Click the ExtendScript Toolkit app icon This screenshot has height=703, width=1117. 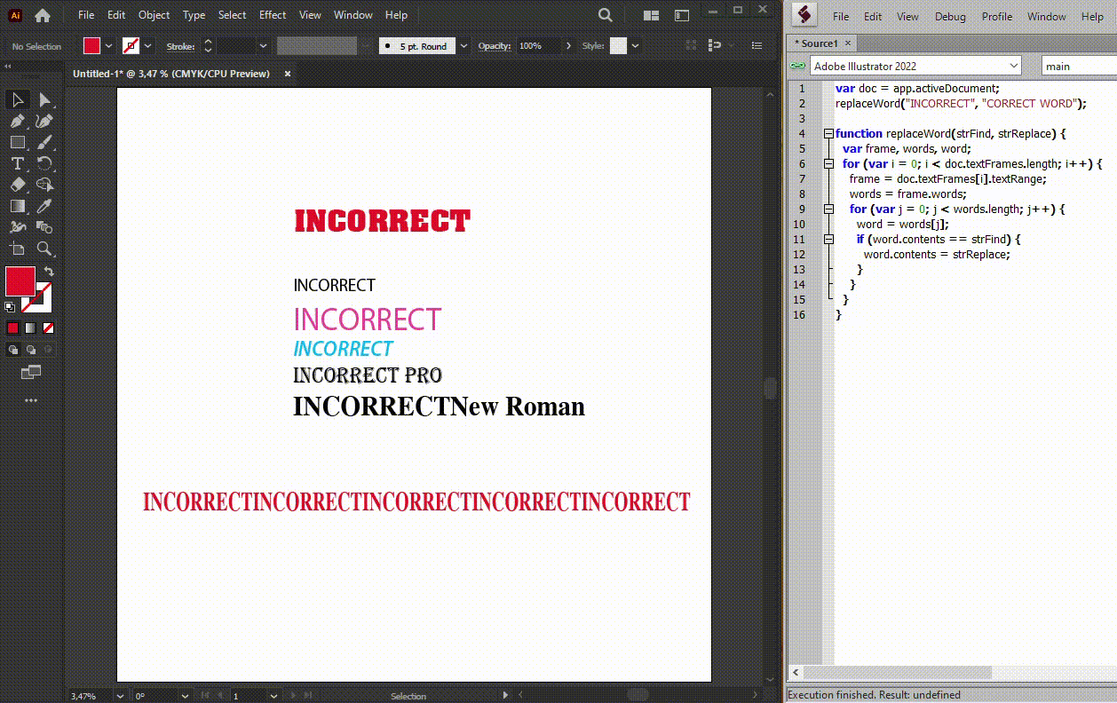[804, 15]
